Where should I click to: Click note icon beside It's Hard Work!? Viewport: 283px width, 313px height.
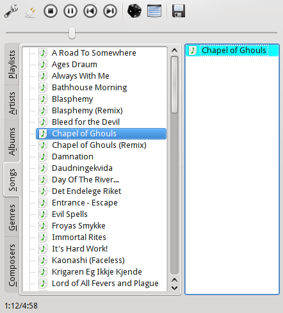click(x=43, y=249)
